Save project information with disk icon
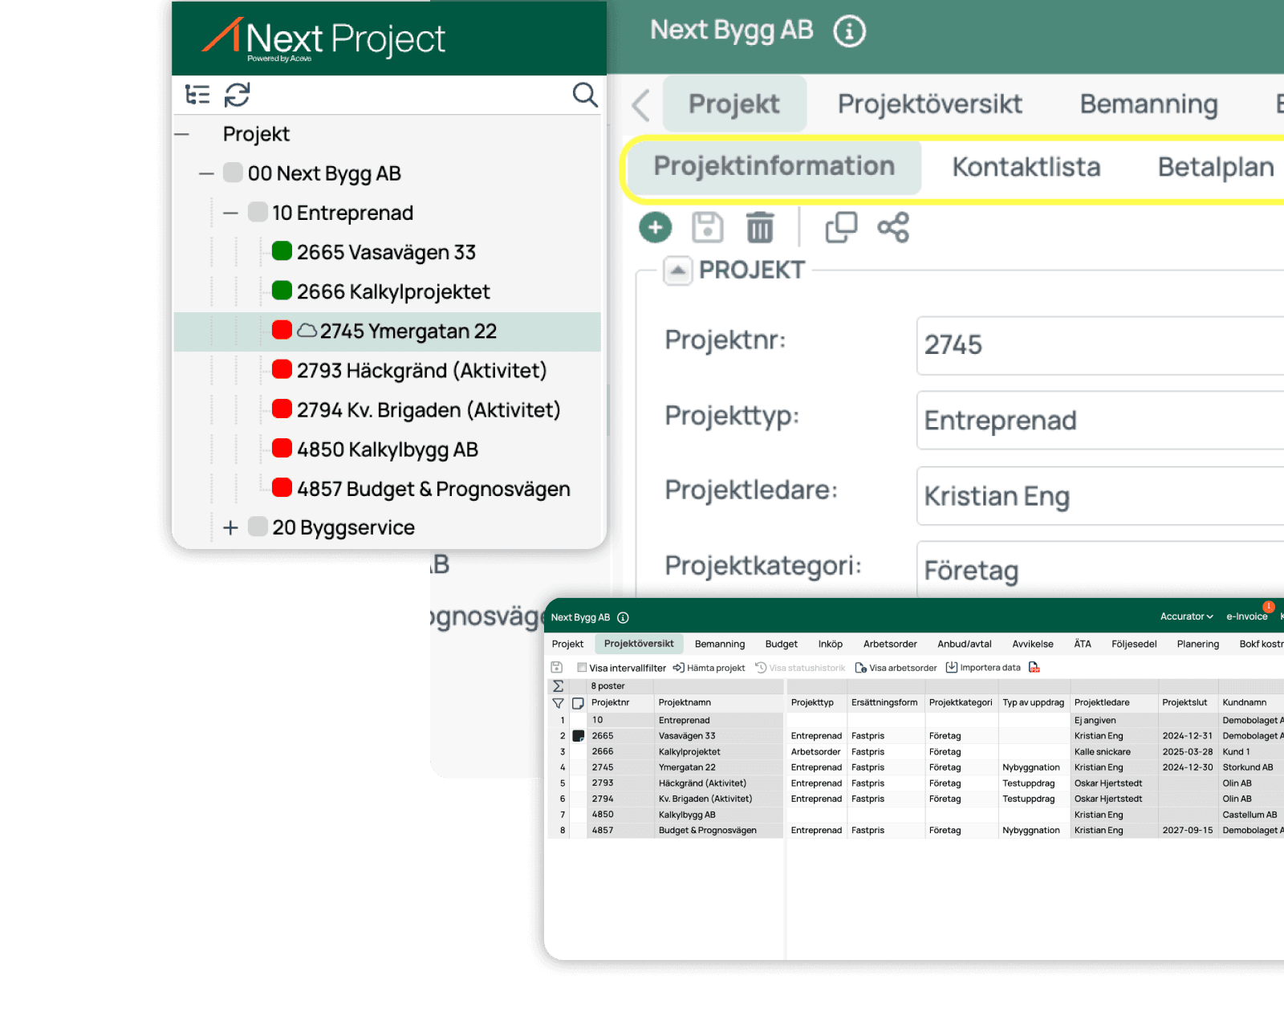The height and width of the screenshot is (1021, 1284). (707, 228)
